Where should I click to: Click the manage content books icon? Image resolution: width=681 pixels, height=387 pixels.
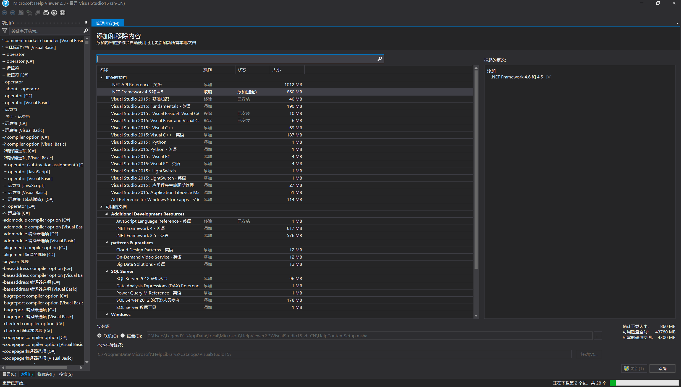[62, 13]
